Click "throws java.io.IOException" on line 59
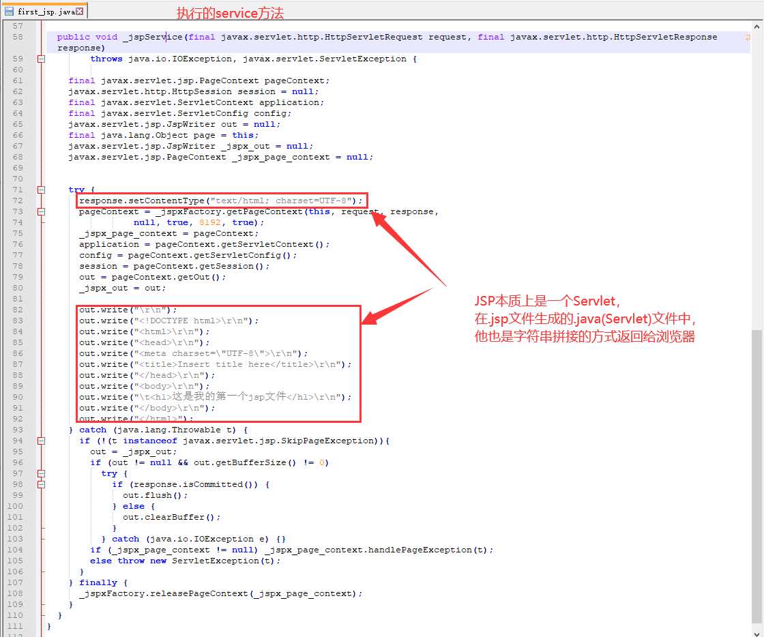 [x=161, y=59]
